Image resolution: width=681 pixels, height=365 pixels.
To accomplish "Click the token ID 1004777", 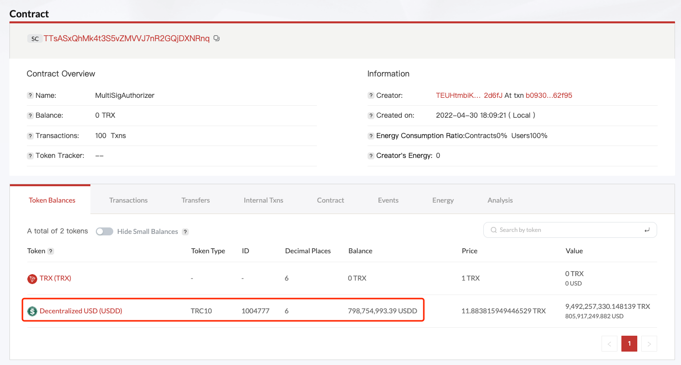I will 256,311.
